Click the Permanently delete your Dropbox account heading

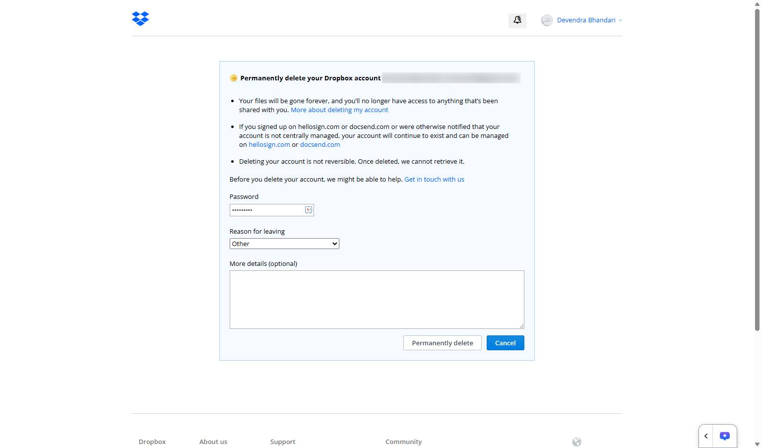tap(311, 78)
